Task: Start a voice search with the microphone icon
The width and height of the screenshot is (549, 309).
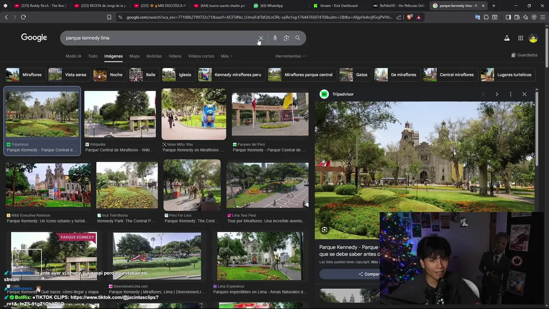Action: coord(275,38)
